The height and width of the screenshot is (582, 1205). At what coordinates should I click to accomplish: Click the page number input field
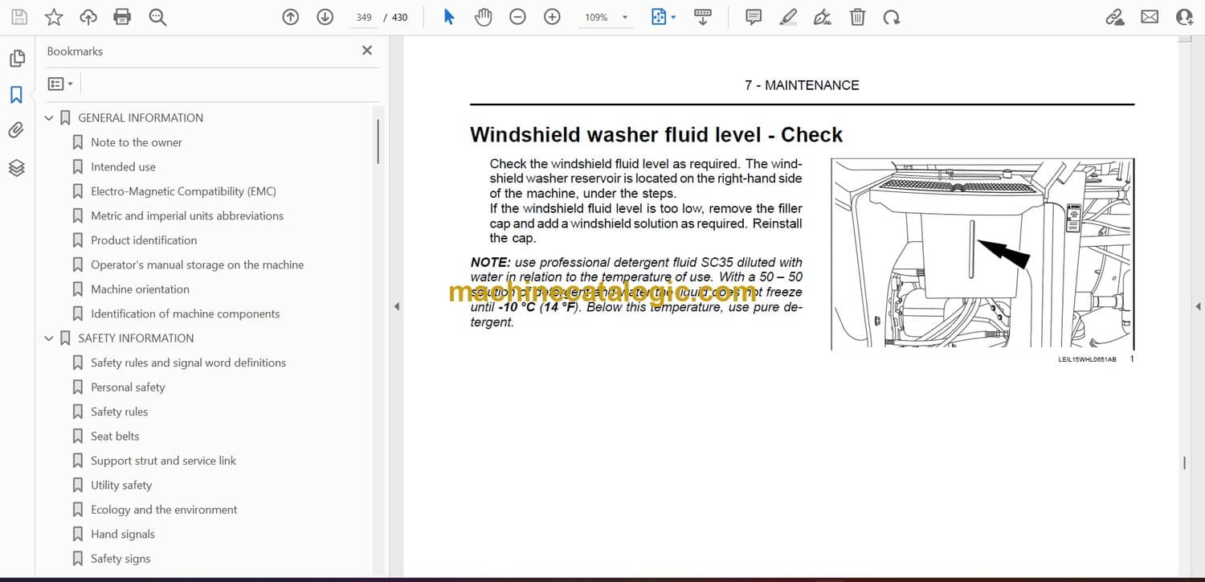pos(364,17)
